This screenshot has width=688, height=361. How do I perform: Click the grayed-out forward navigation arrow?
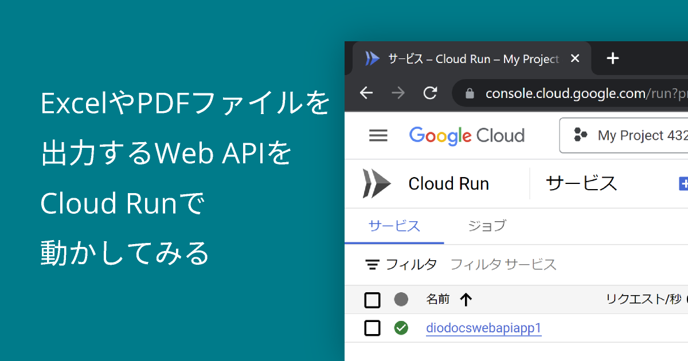(x=398, y=93)
